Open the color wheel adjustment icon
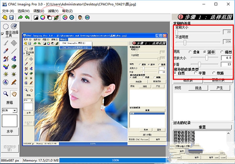Viewport: 235px width, 164px height. pos(43,18)
